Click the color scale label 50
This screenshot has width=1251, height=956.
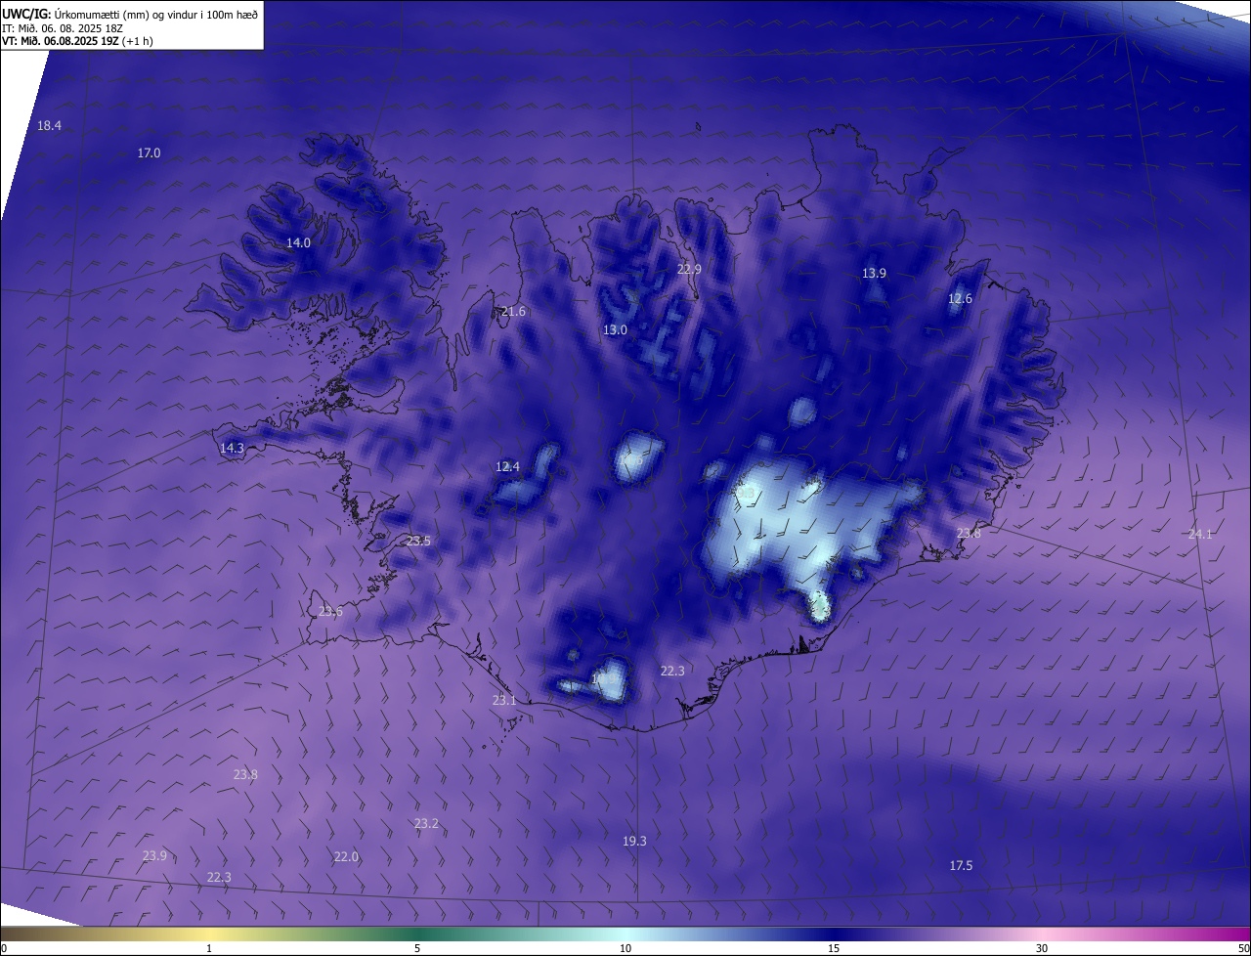[x=1243, y=948]
